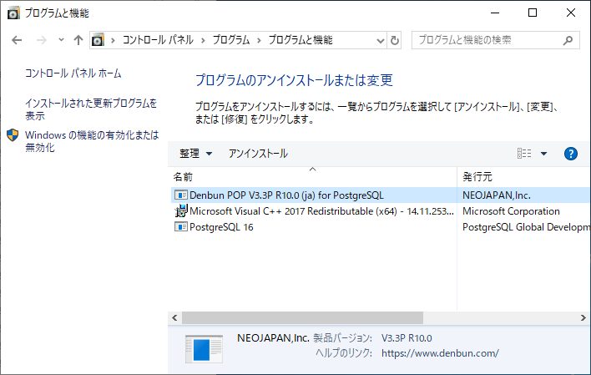Click the Up one level arrow
The height and width of the screenshot is (375, 591).
[78, 40]
